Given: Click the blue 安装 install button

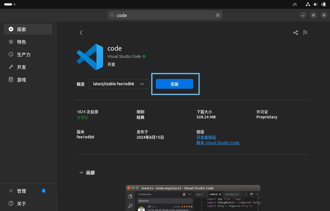Looking at the screenshot, I should 174,84.
